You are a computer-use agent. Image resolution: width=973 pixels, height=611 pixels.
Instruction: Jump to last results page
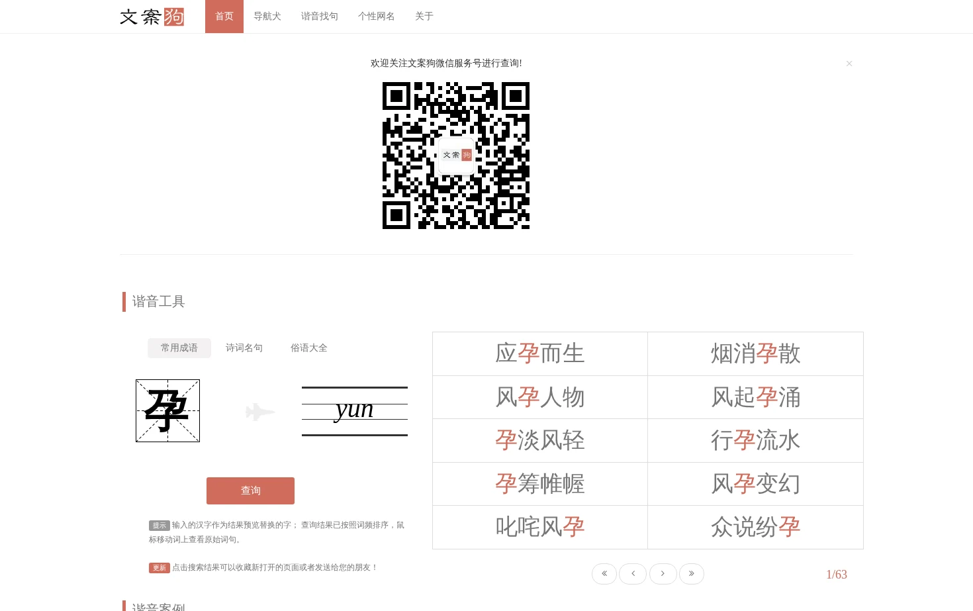click(692, 574)
